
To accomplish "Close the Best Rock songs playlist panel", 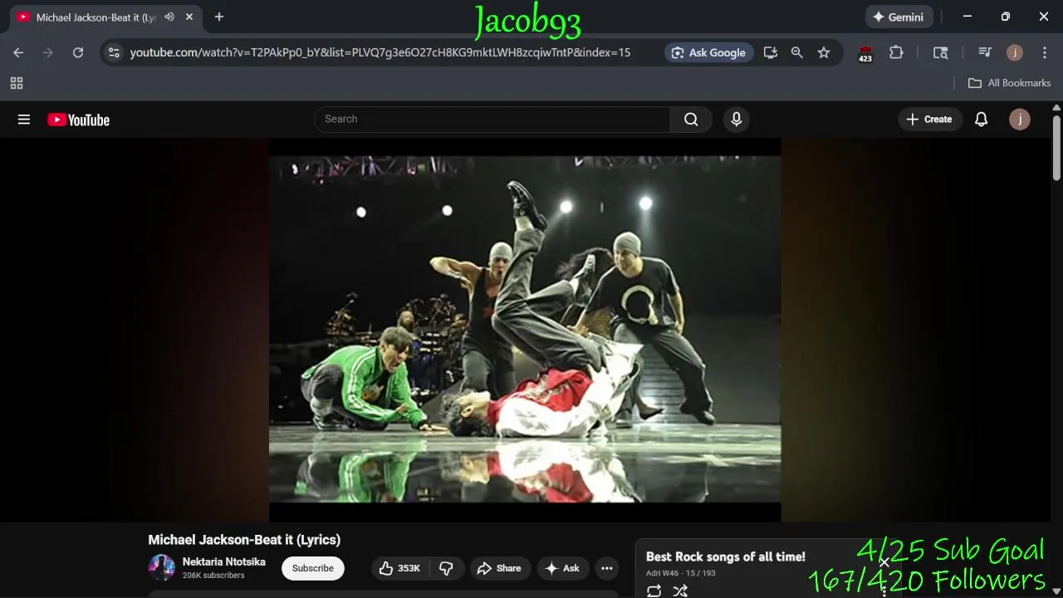I will point(884,562).
